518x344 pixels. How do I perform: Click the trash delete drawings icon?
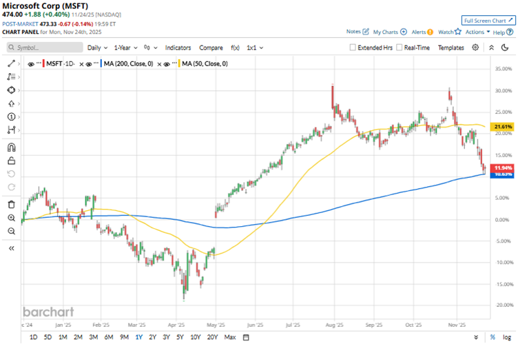point(11,204)
